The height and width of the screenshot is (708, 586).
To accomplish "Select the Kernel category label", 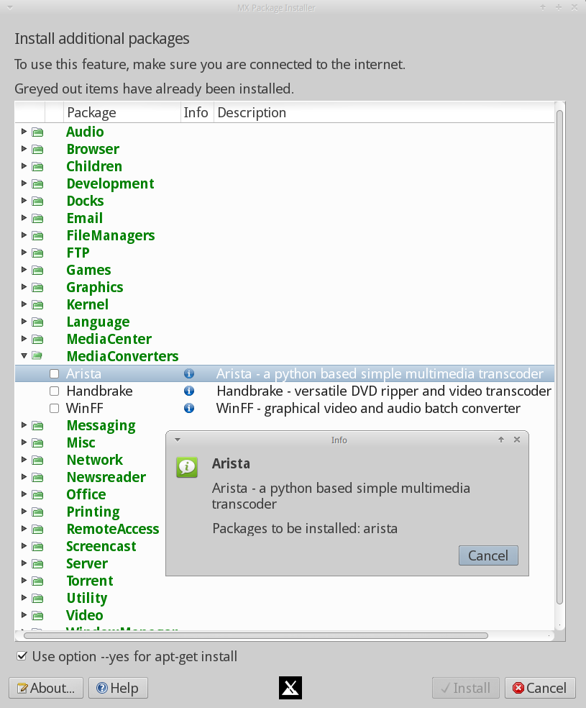I will (x=88, y=305).
